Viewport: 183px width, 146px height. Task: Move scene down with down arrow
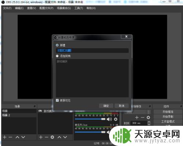(23, 137)
